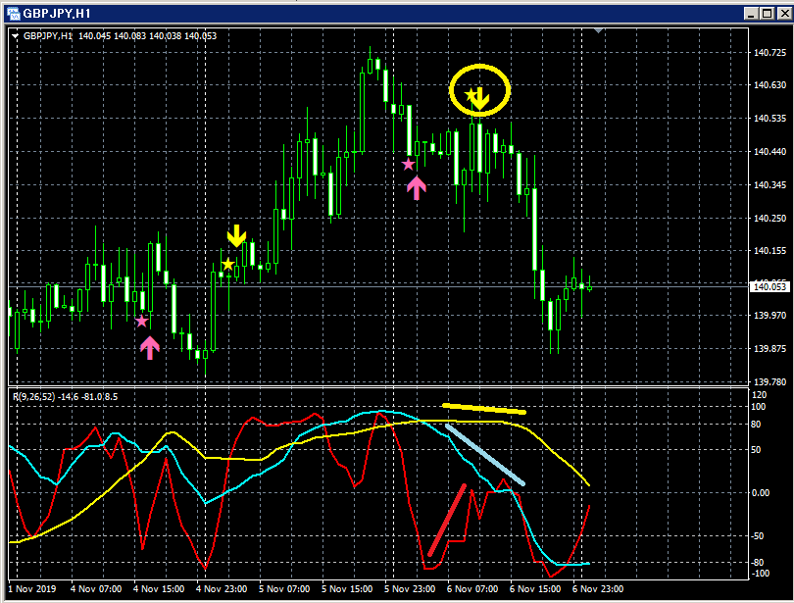Click the 4 Nov 07:00 time label
This screenshot has width=794, height=603.
(96, 589)
